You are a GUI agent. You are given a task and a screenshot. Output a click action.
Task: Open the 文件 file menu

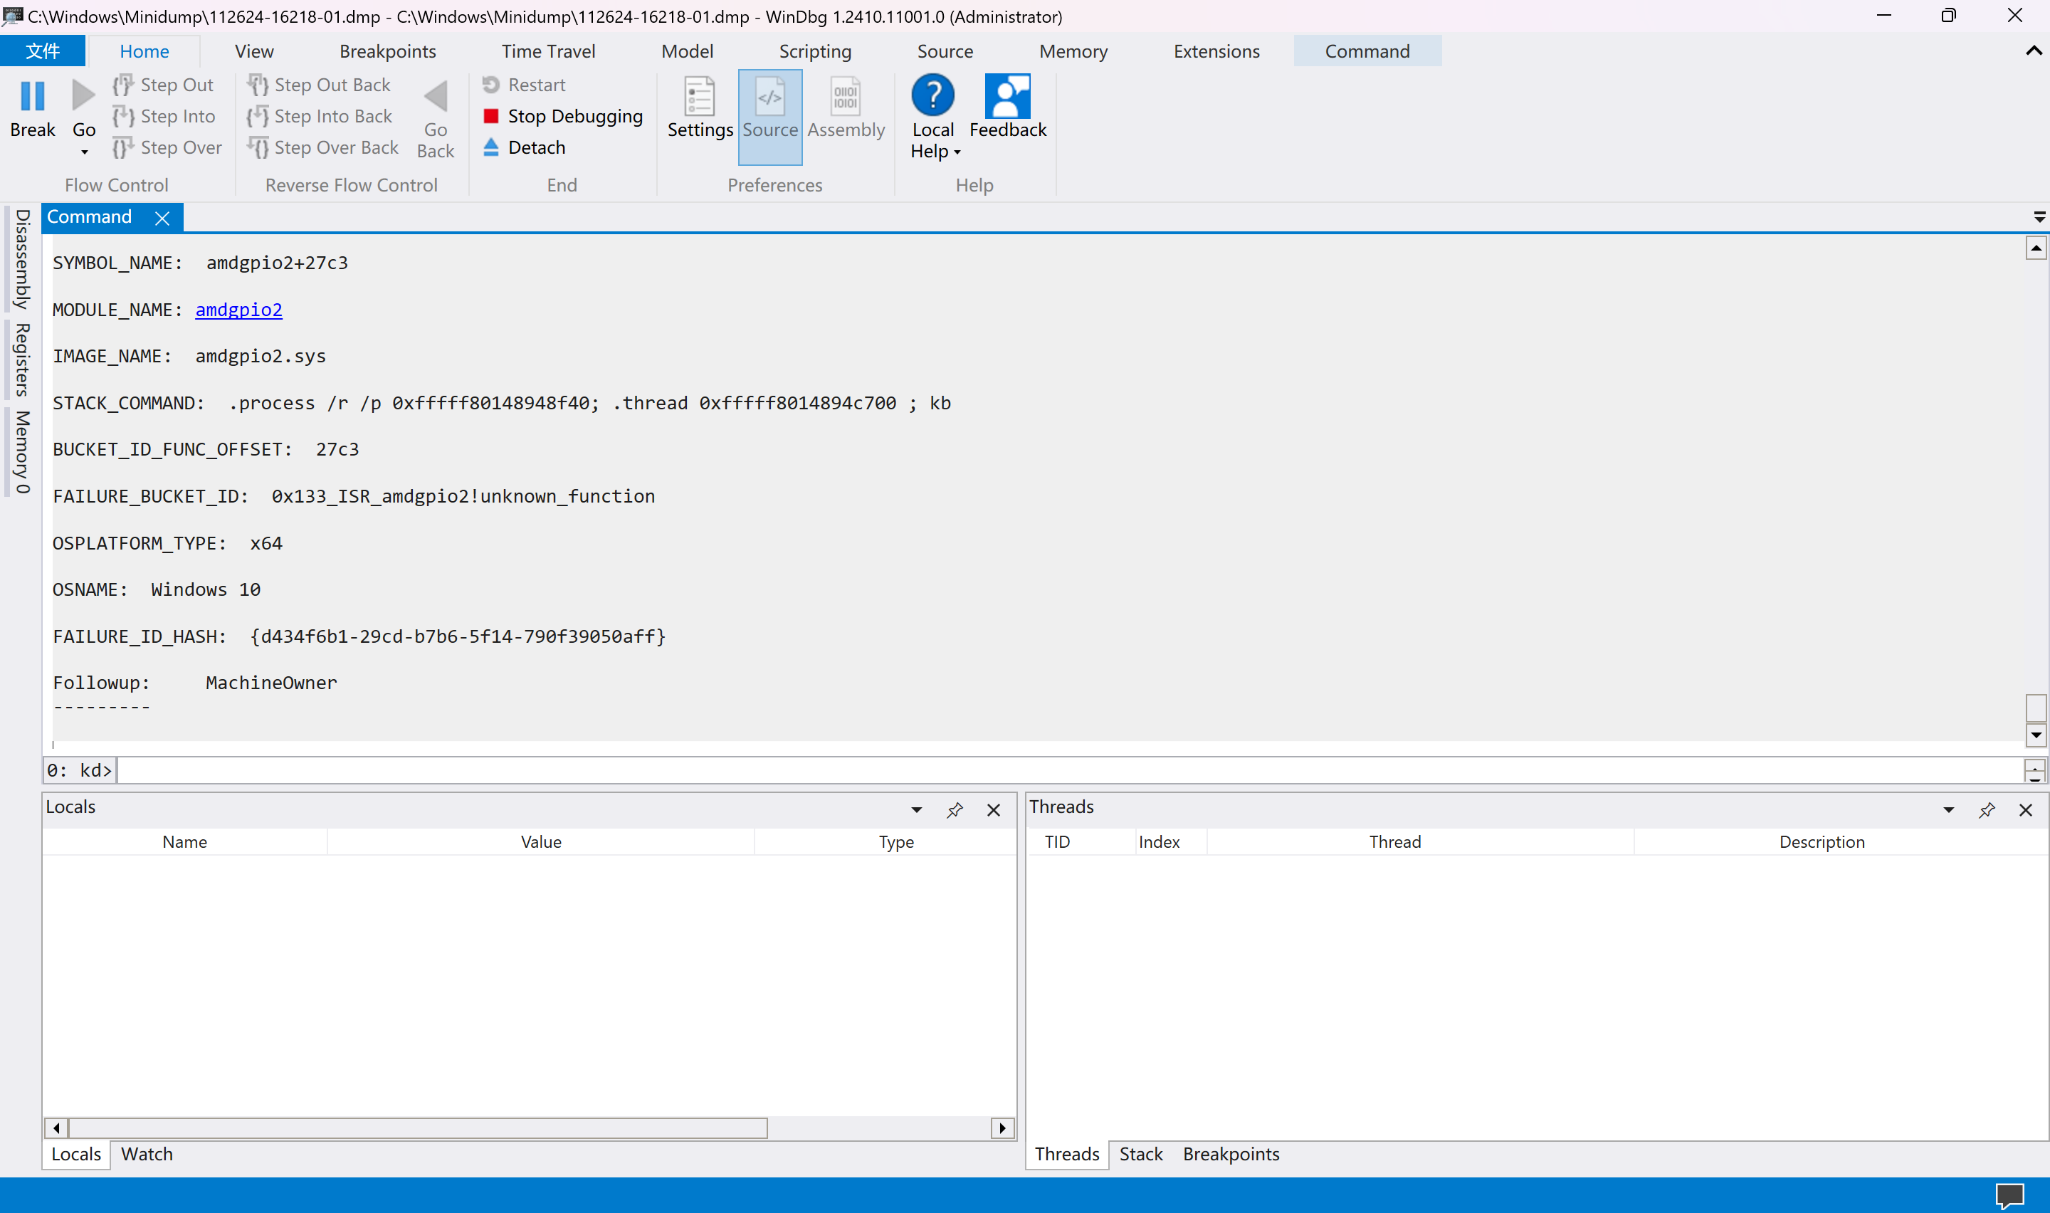pos(43,51)
